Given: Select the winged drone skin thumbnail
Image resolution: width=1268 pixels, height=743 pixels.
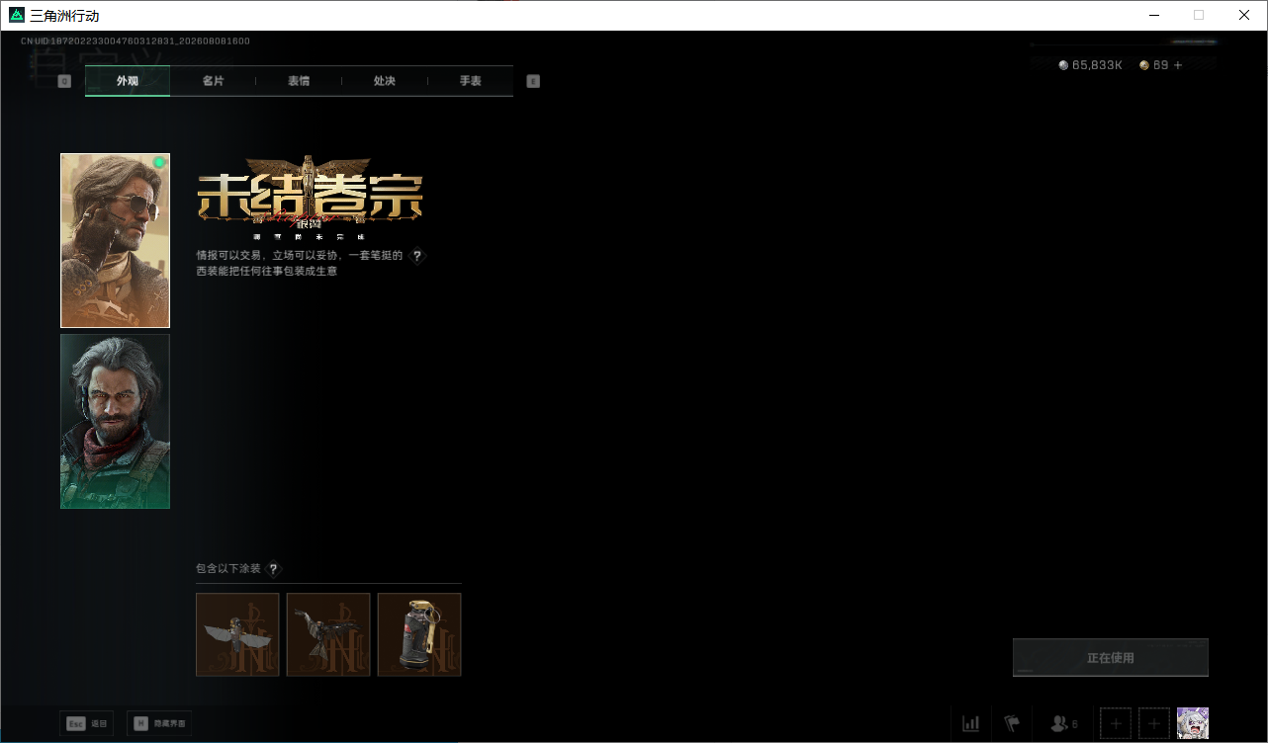Looking at the screenshot, I should point(237,634).
